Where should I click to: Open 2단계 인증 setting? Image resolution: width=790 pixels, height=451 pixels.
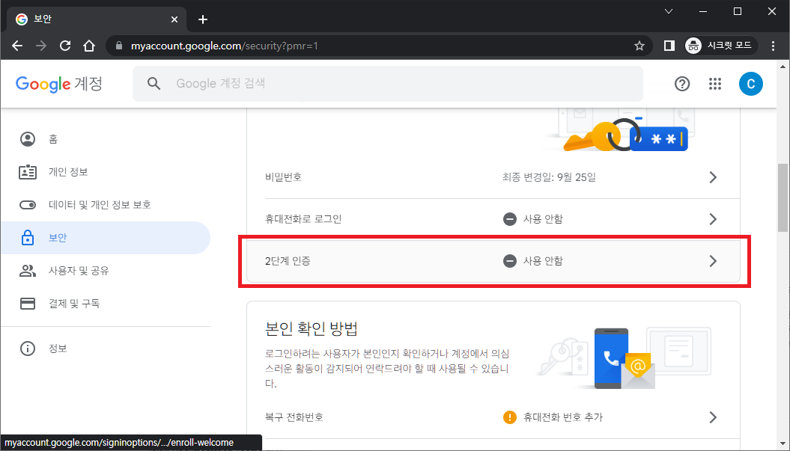(493, 261)
